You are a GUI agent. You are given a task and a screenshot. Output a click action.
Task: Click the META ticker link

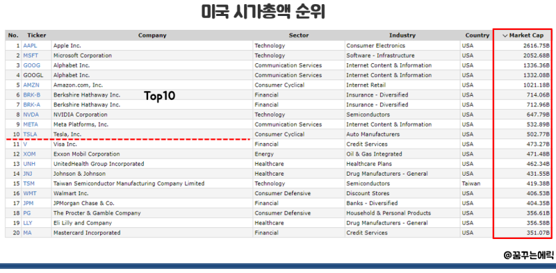tap(31, 124)
